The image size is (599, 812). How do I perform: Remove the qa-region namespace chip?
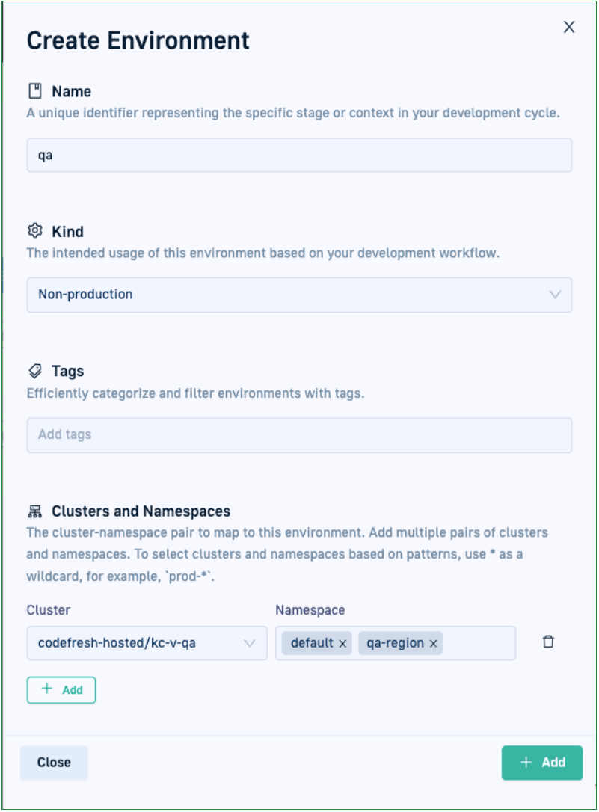433,644
